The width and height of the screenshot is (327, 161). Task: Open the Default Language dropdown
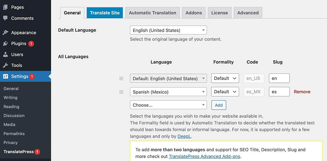click(x=168, y=30)
